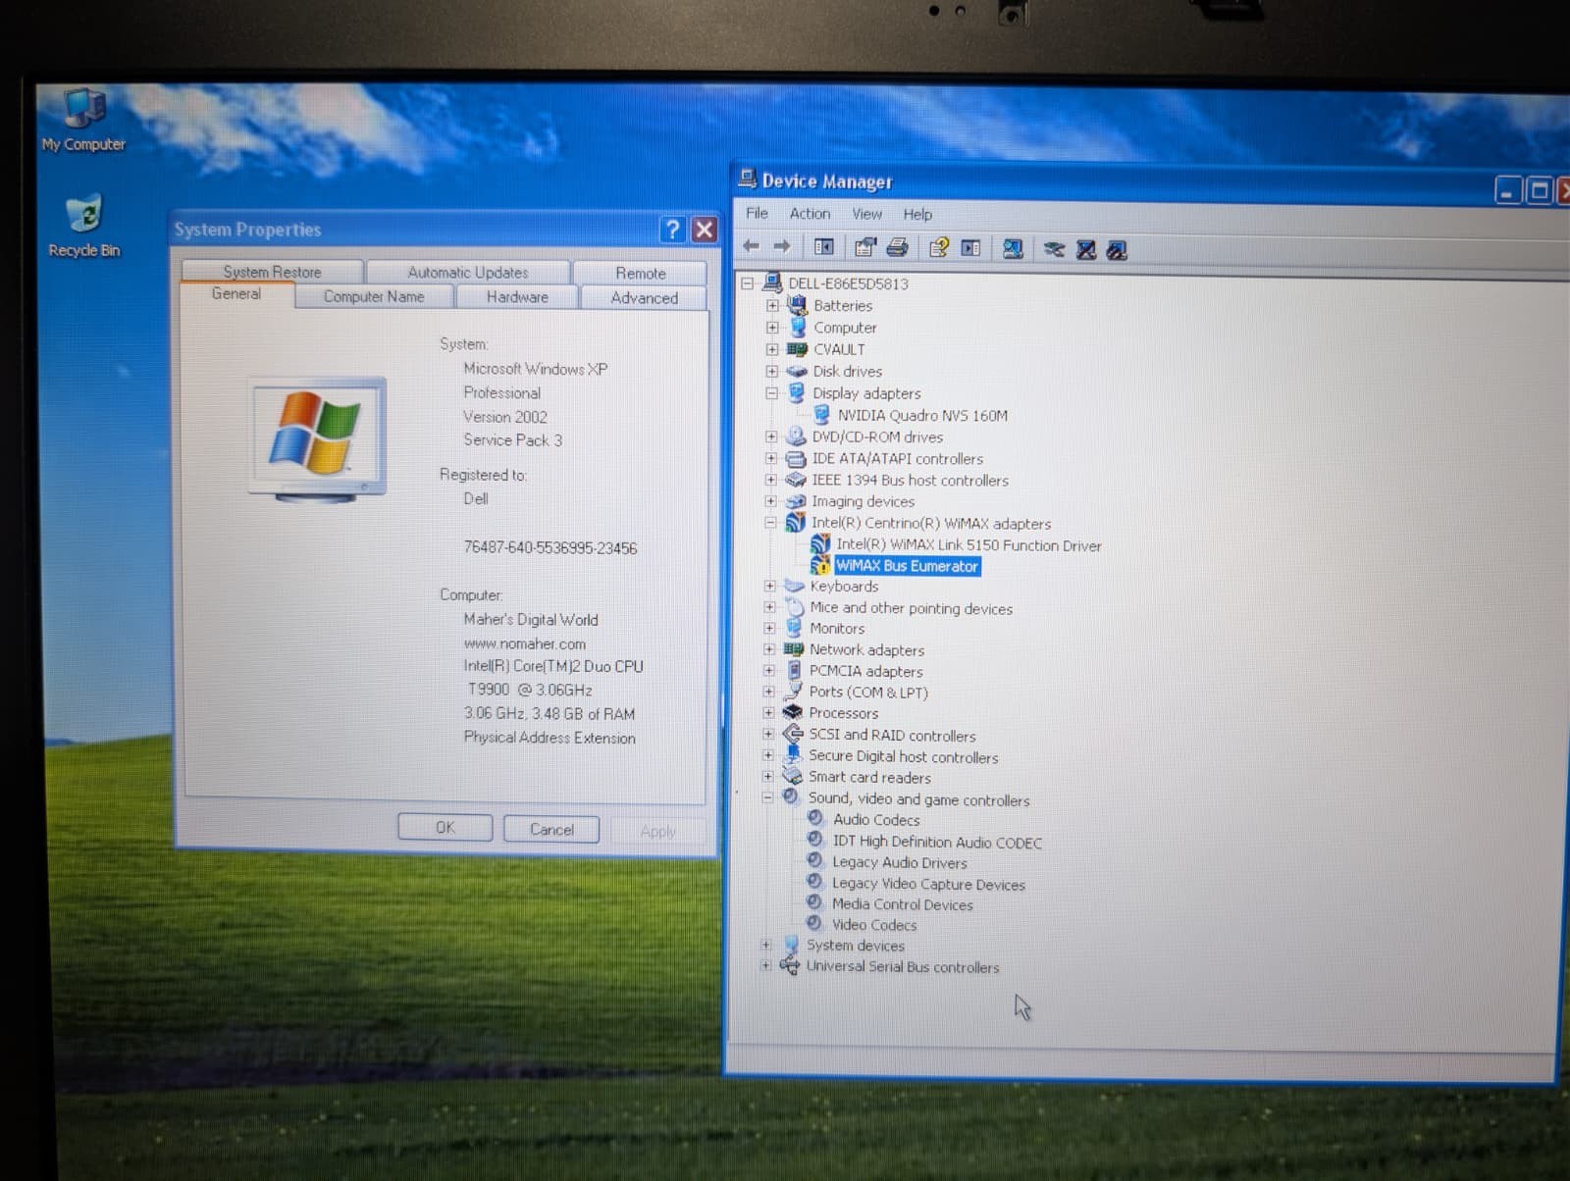This screenshot has width=1570, height=1181.
Task: Click OK in System Properties
Action: [445, 827]
